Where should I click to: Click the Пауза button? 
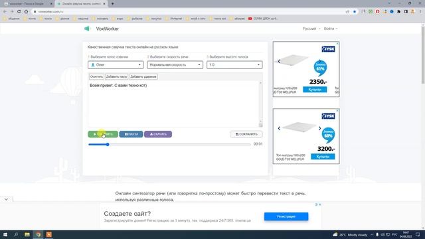131,134
